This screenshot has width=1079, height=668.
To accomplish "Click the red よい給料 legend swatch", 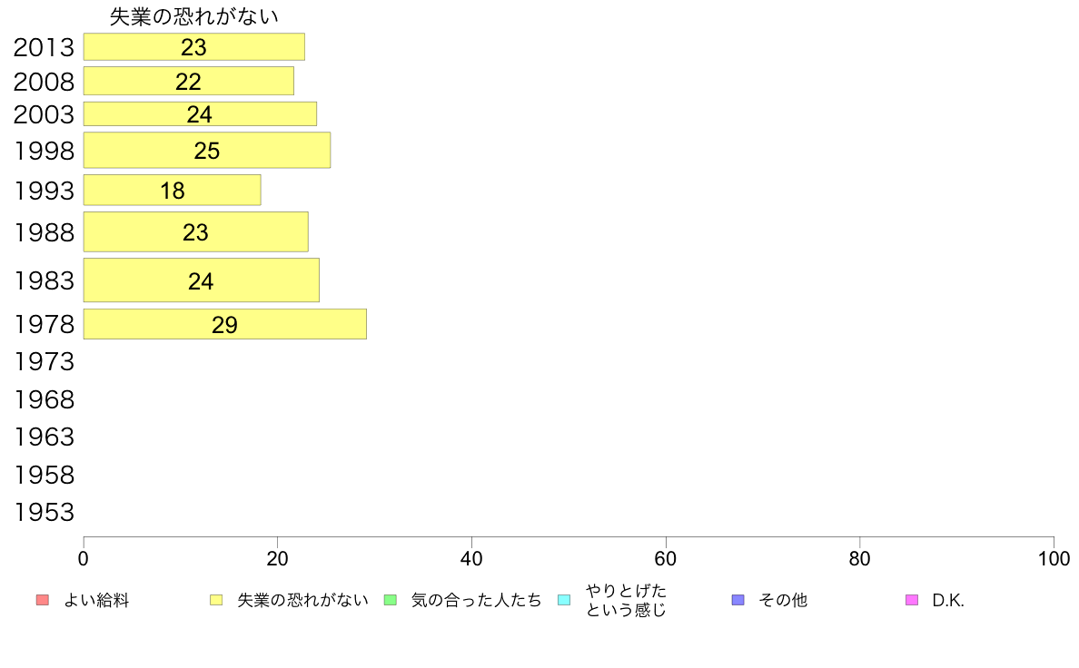I will pos(43,600).
